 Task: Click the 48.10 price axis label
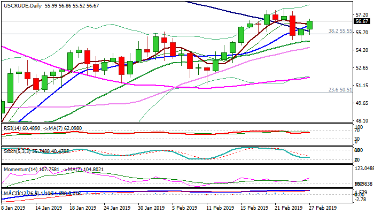(361, 120)
